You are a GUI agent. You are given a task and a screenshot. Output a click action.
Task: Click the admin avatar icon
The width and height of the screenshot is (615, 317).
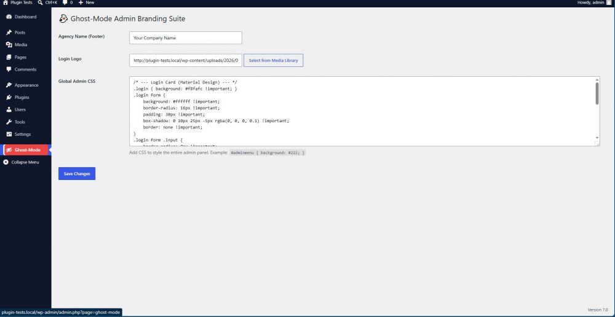click(x=609, y=2)
